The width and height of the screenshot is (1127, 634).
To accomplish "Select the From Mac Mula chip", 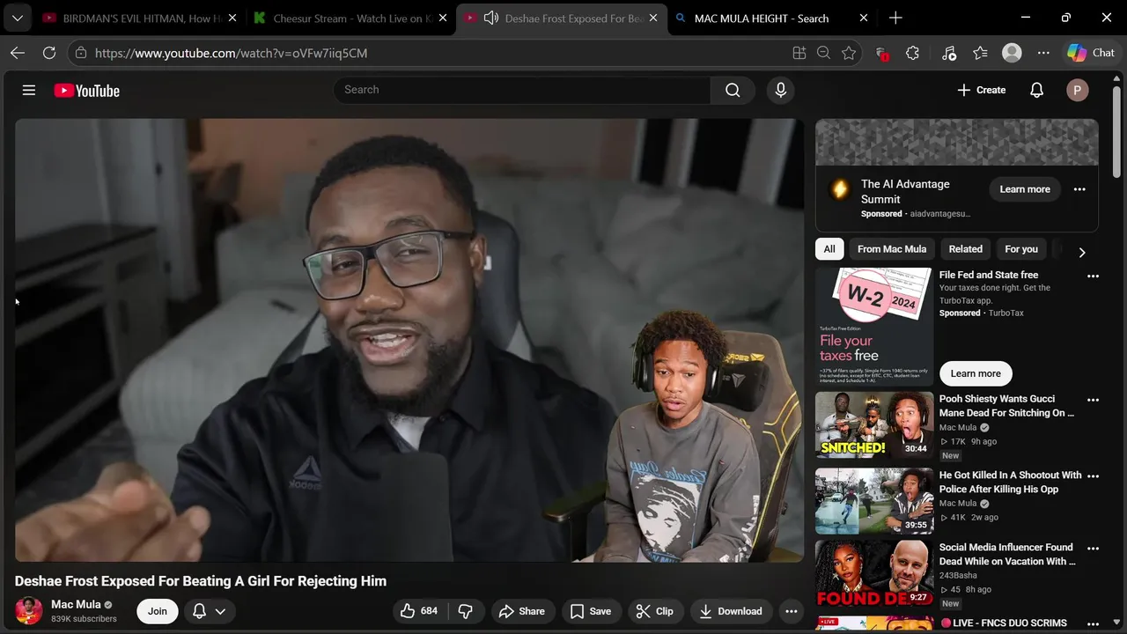I will [x=892, y=249].
